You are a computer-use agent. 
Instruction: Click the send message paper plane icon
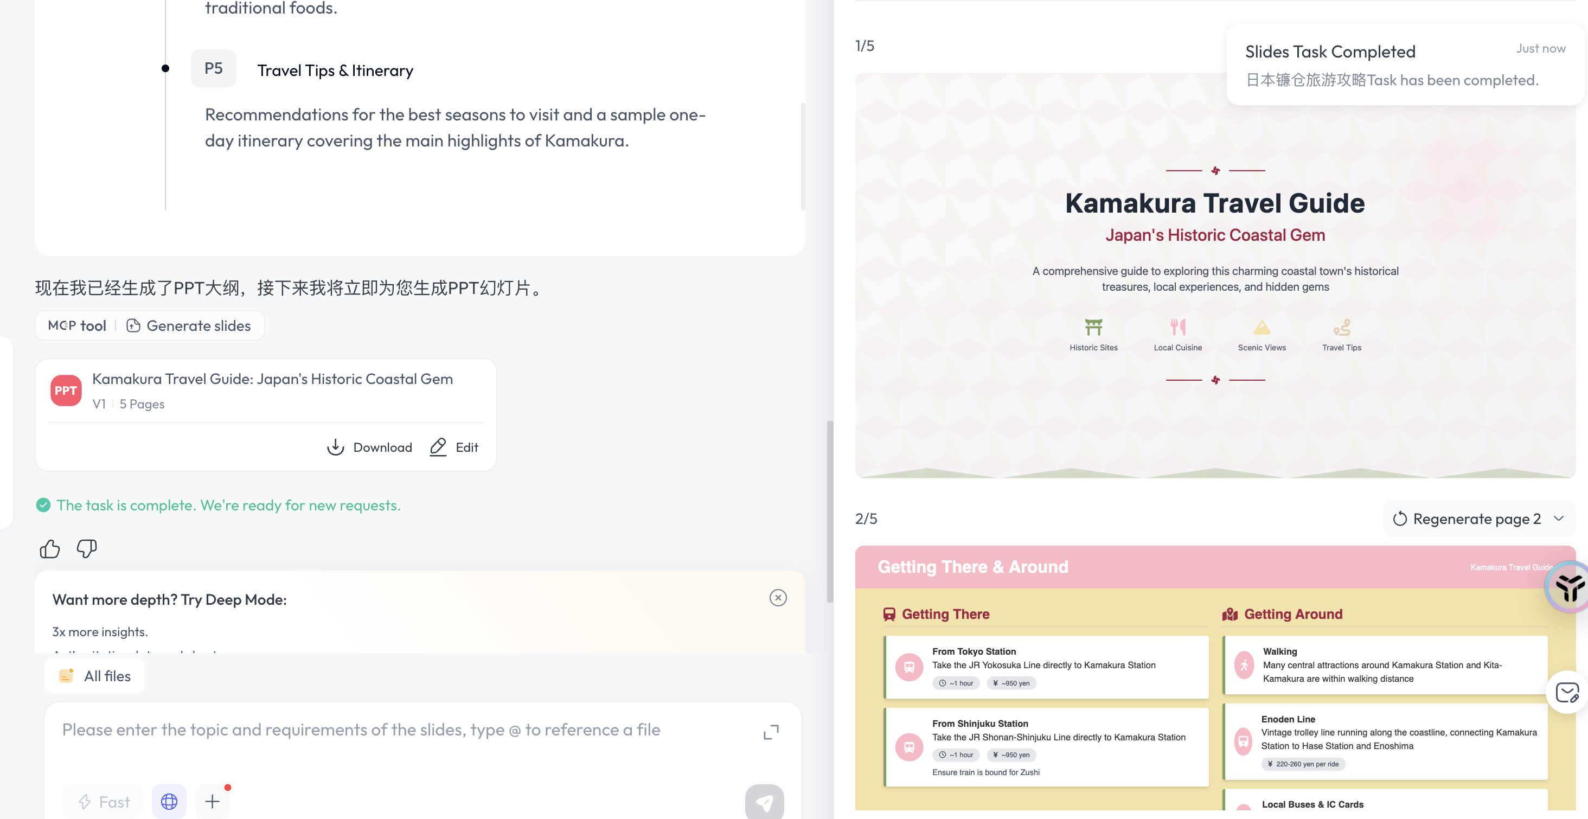coord(764,802)
